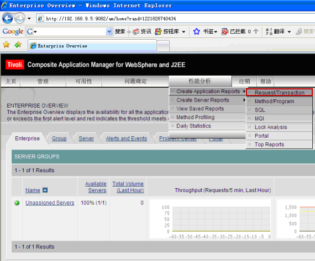This screenshot has height=261, width=315.
Task: Select the Enterprise Overview browser tab
Action: coord(92,46)
